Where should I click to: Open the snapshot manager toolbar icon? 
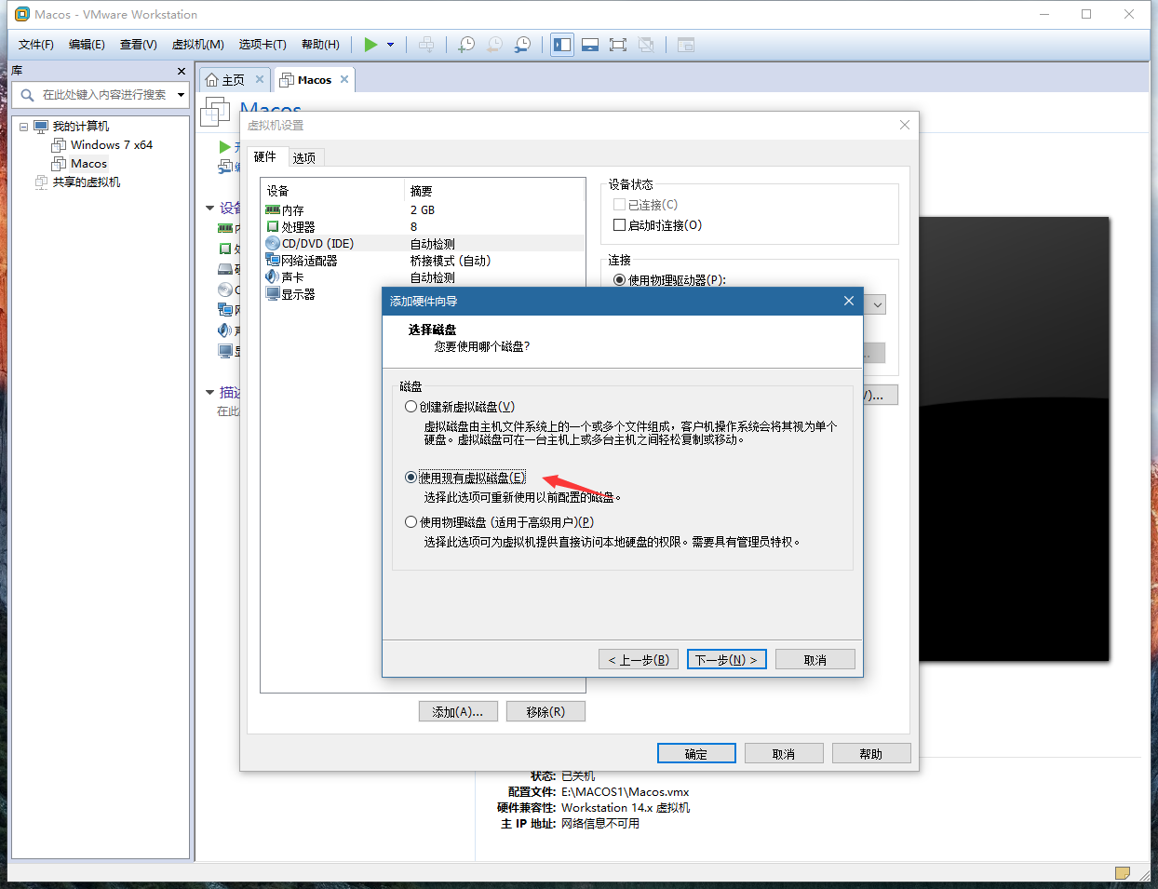click(x=522, y=44)
